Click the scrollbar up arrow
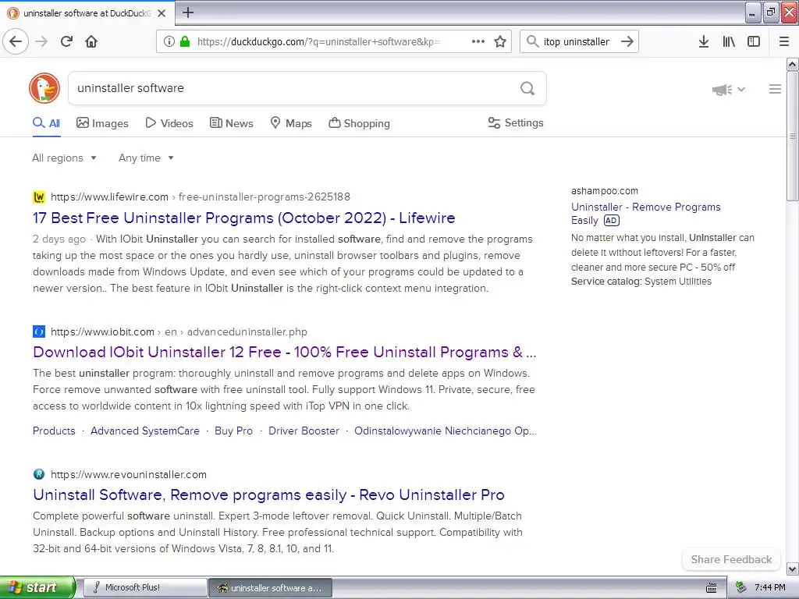Screen dimensions: 799x599 click(x=792, y=64)
